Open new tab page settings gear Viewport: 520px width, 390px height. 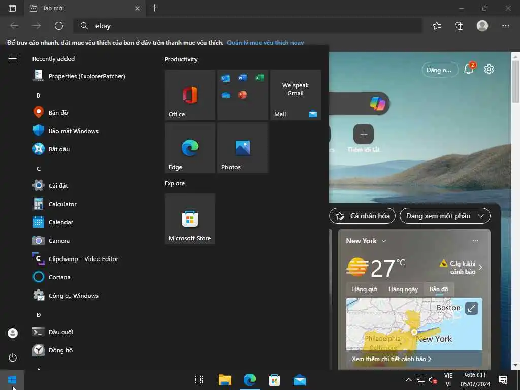489,69
